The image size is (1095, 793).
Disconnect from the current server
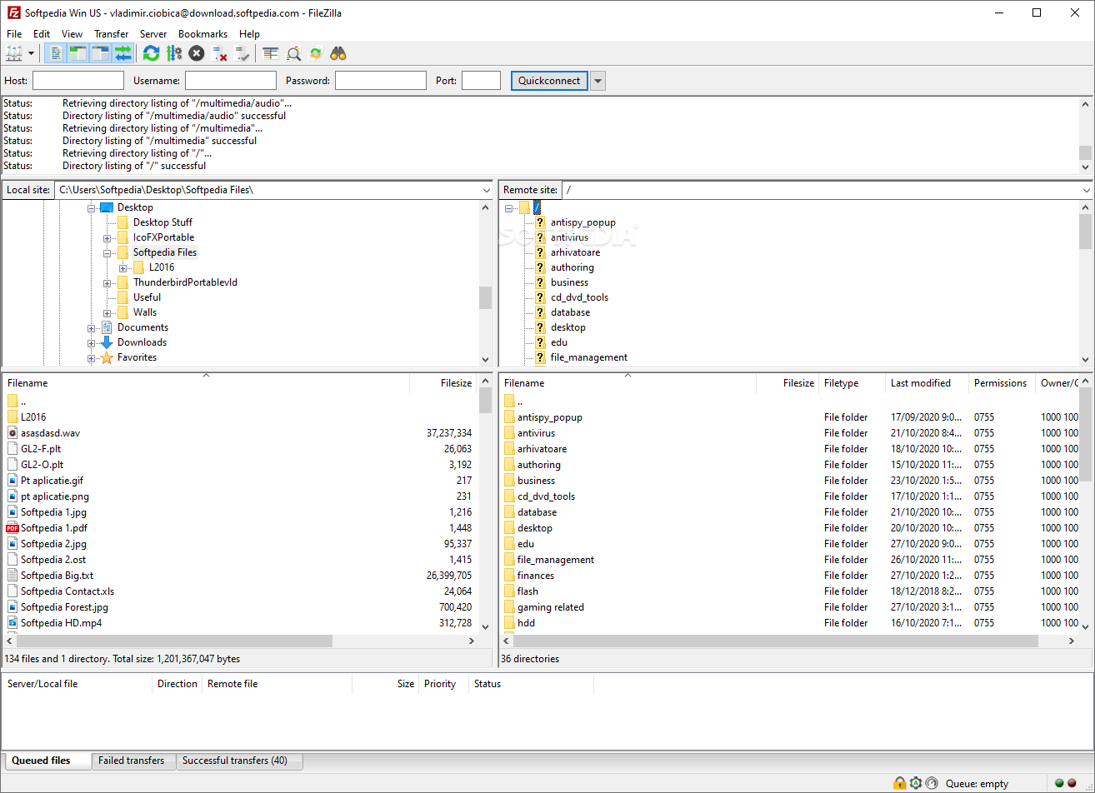[220, 53]
